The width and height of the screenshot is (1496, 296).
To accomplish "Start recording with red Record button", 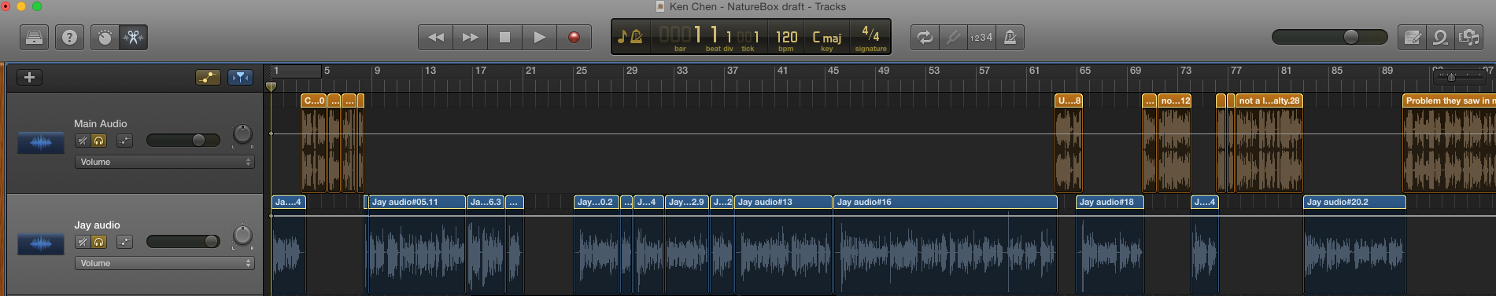I will 574,37.
